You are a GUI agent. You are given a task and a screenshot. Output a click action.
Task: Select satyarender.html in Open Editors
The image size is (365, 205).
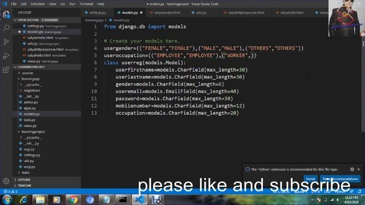tap(47, 38)
